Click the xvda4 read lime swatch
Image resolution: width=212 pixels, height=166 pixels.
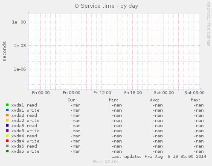[7, 136]
